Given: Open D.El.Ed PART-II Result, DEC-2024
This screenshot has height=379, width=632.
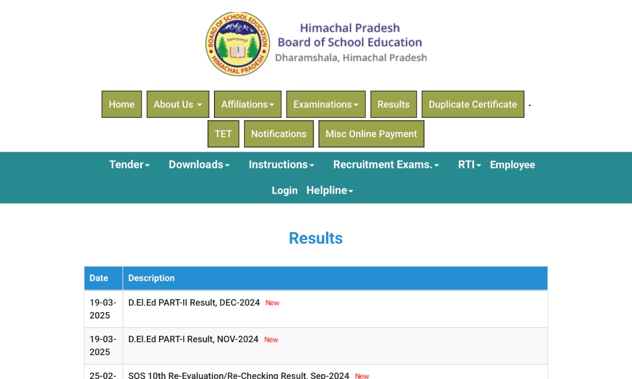Looking at the screenshot, I should (194, 303).
